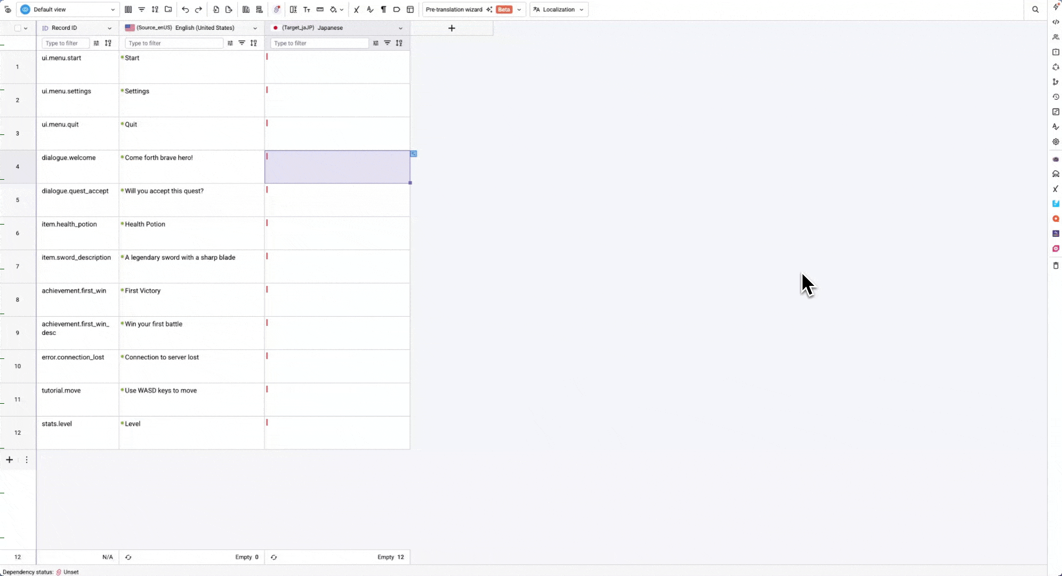Image resolution: width=1062 pixels, height=576 pixels.
Task: Click the spell check icon in the toolbar
Action: coord(369,9)
